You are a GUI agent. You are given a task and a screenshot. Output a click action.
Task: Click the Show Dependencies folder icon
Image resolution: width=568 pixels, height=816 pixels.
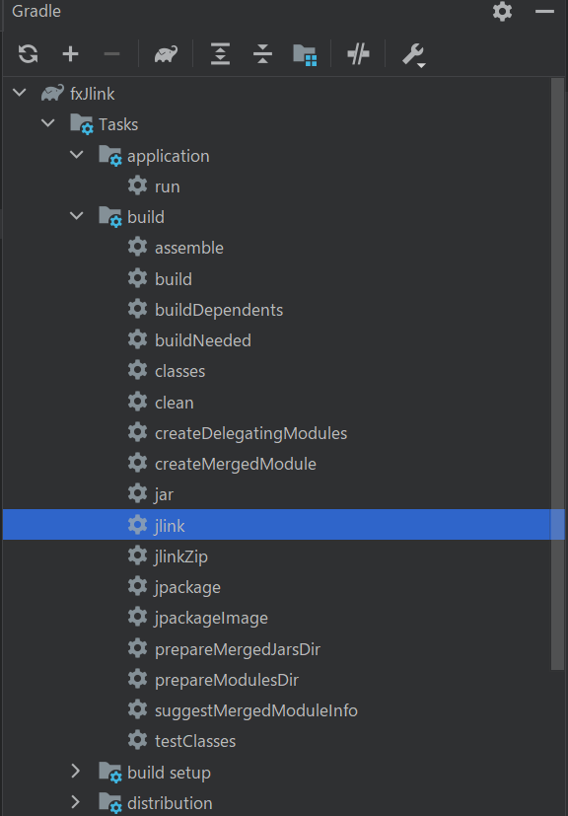[x=306, y=54]
